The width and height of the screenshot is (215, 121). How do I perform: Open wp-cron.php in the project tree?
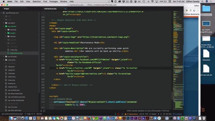(12, 107)
